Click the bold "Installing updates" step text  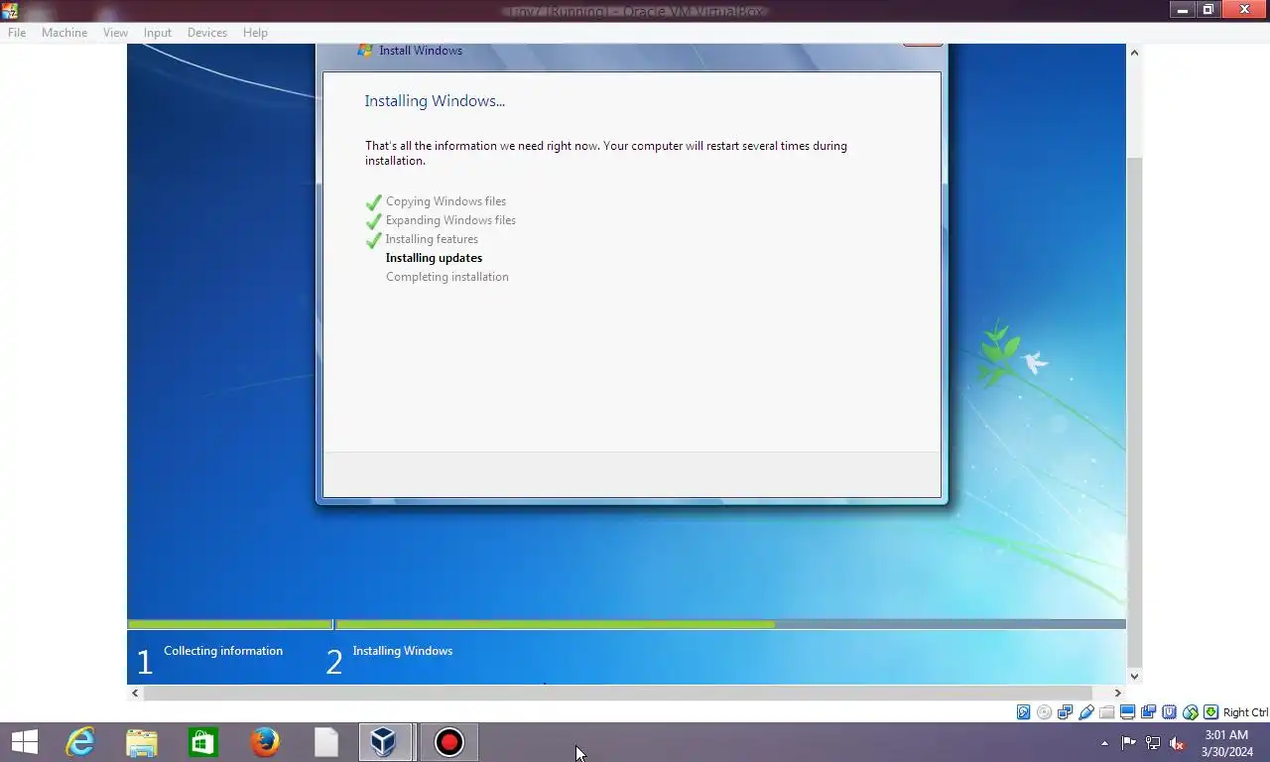434,258
